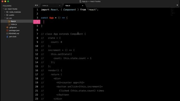Click line number 7 in the gutter
This screenshot has width=180, height=101.
[37, 34]
